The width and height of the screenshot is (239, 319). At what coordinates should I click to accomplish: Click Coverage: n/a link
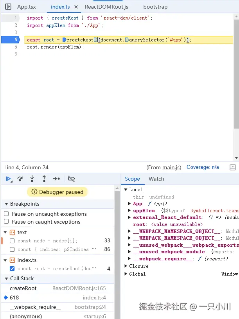pyautogui.click(x=203, y=167)
